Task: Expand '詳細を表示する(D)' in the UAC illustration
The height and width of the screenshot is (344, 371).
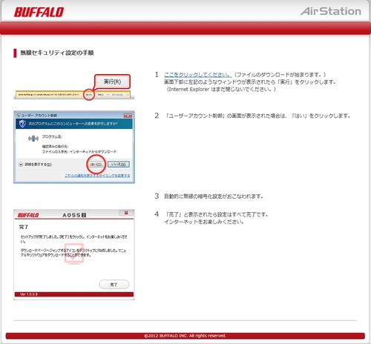Action: pyautogui.click(x=36, y=165)
